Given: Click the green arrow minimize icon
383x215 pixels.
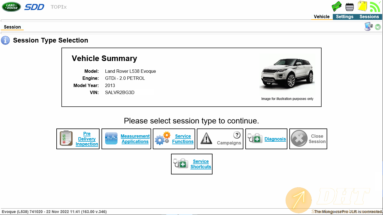Looking at the screenshot, I should pyautogui.click(x=378, y=27).
